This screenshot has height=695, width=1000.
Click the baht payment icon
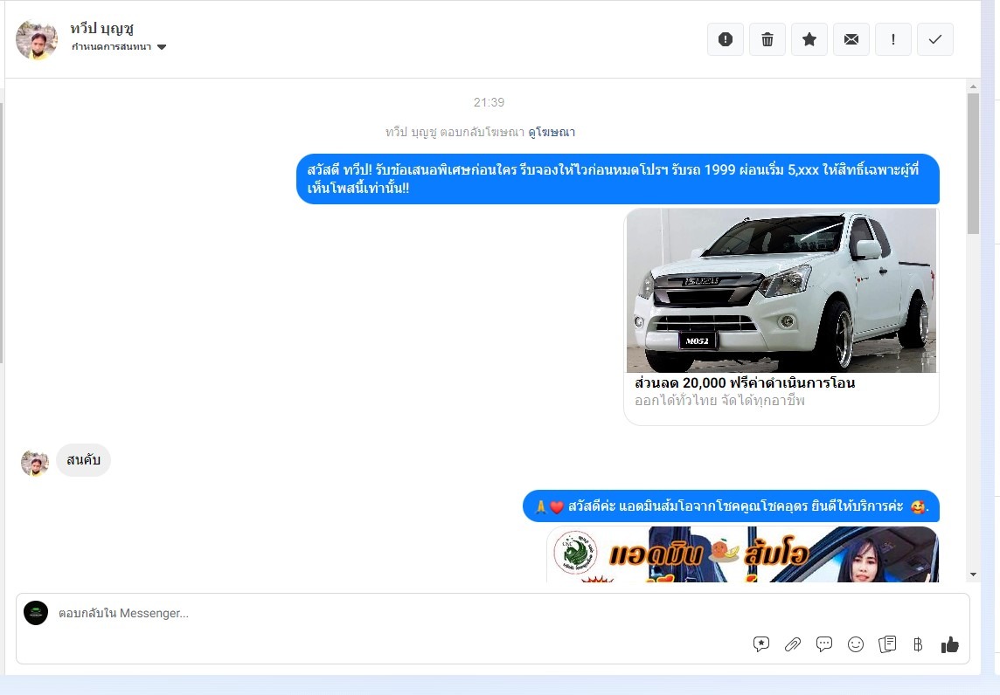[x=918, y=644]
